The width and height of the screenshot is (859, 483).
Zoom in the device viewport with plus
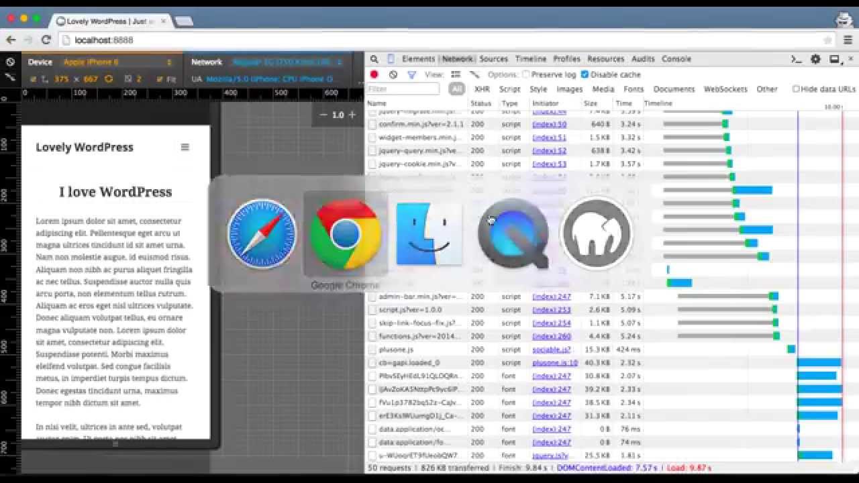(x=352, y=115)
